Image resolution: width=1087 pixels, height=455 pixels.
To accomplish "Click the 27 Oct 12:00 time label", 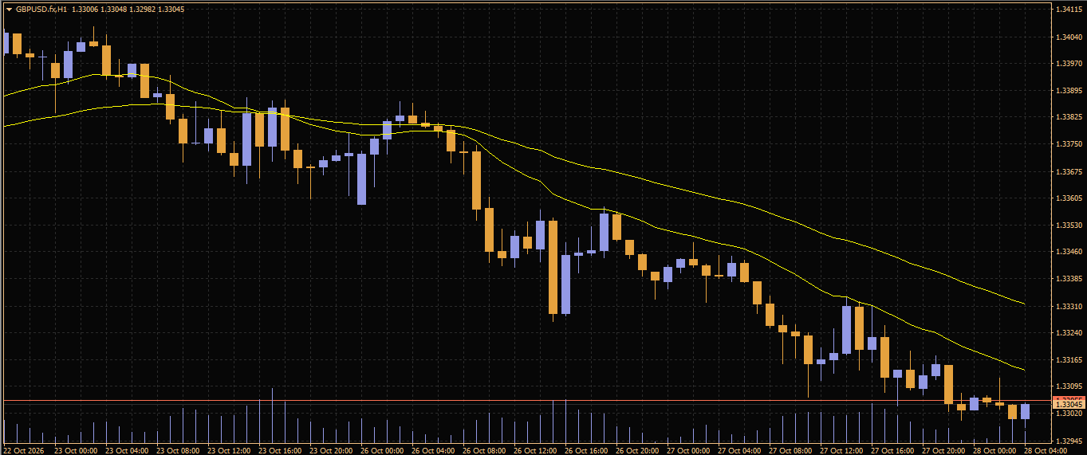I will 841,450.
